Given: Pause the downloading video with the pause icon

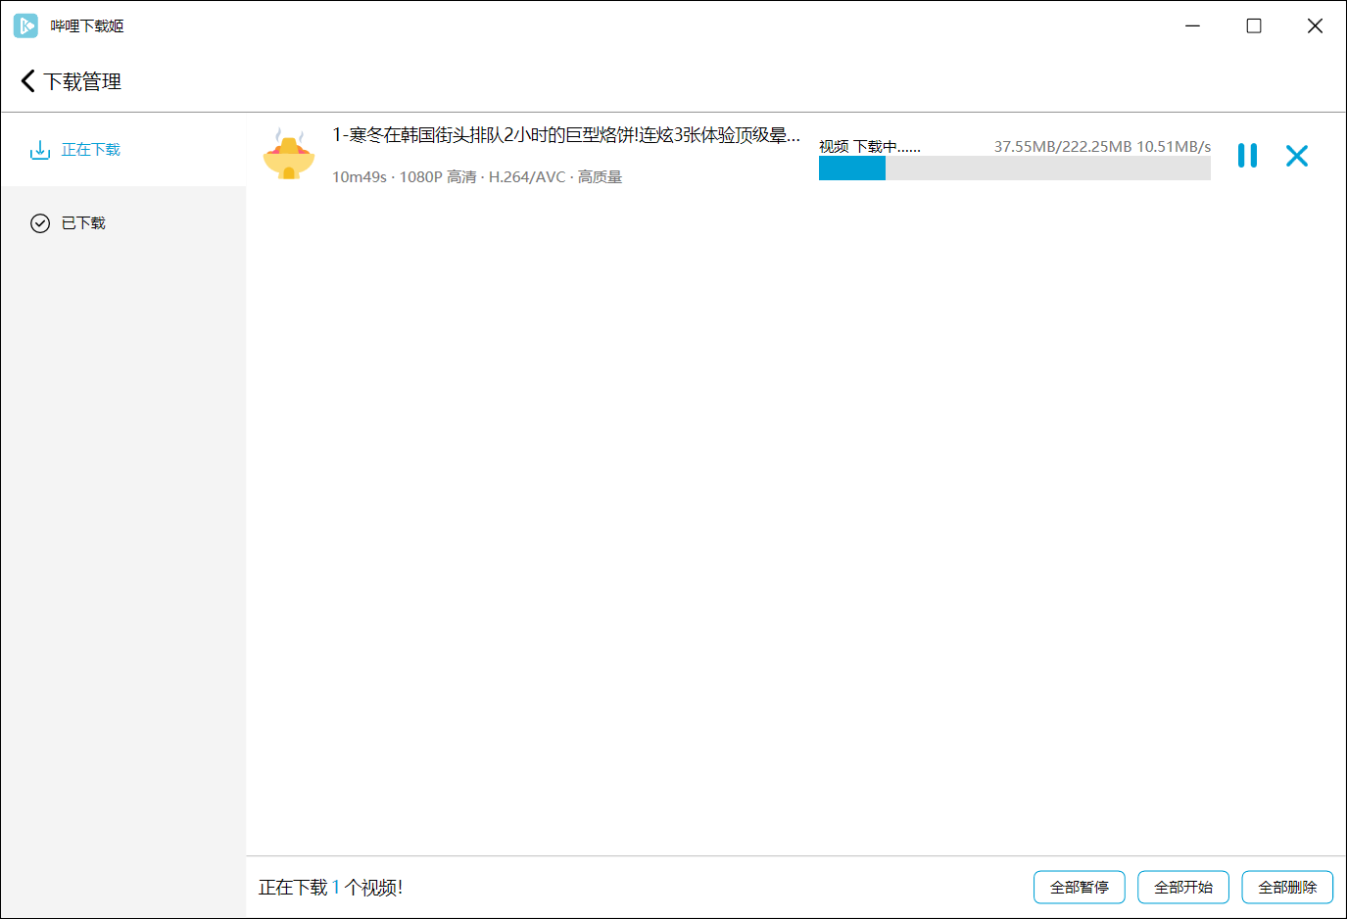Looking at the screenshot, I should click(1247, 155).
